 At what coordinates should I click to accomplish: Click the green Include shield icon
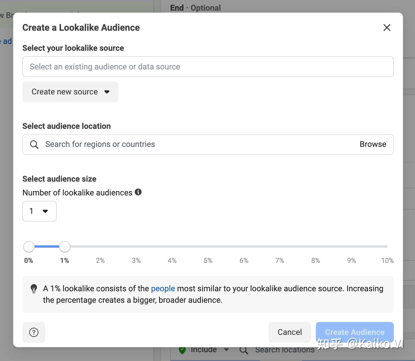tap(182, 350)
